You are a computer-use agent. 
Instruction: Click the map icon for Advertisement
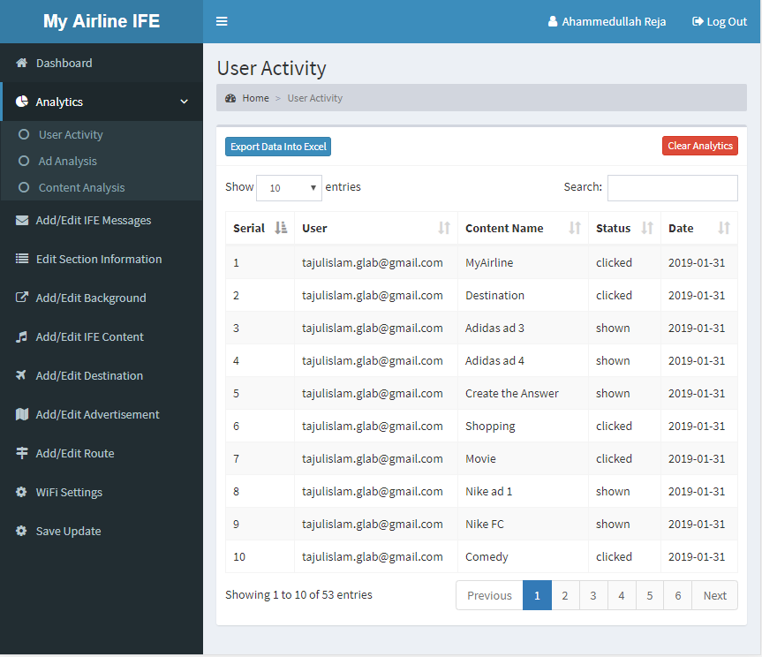pyautogui.click(x=22, y=415)
